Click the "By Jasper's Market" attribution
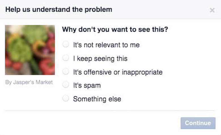The width and height of the screenshot is (221, 135). pos(29,82)
